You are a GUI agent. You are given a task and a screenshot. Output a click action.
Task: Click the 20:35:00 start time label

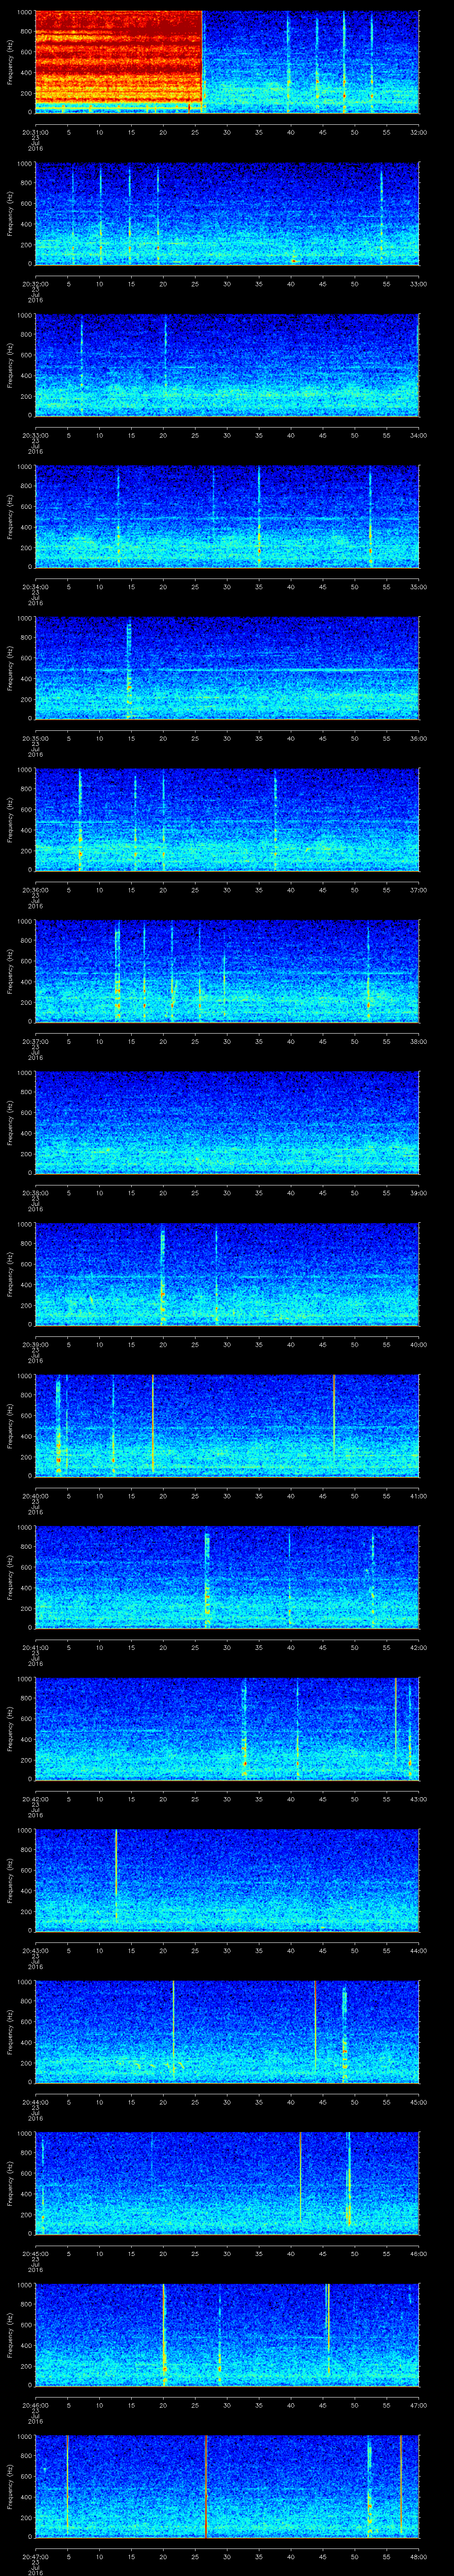pyautogui.click(x=35, y=738)
